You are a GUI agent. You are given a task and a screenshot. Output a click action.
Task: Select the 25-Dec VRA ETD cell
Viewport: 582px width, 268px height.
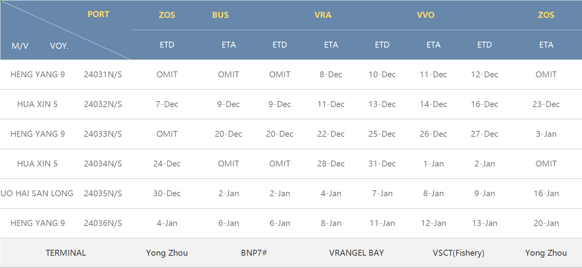tap(382, 134)
